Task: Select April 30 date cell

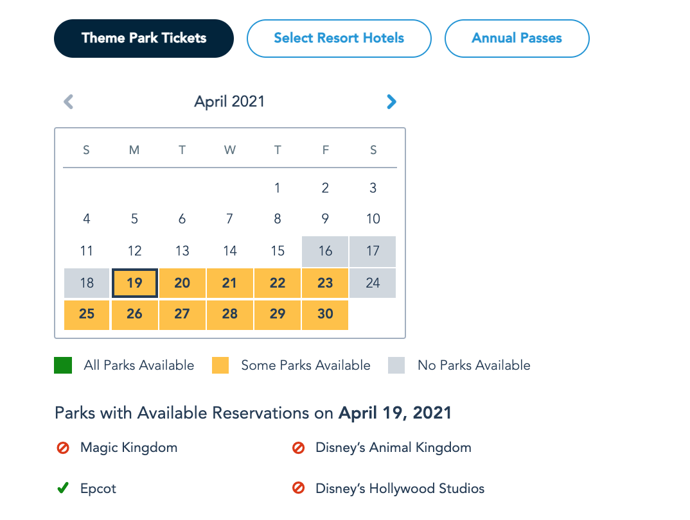Action: click(x=325, y=314)
